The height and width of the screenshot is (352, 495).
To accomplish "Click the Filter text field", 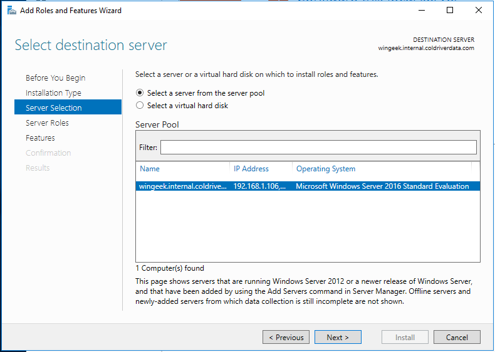I will [x=318, y=147].
